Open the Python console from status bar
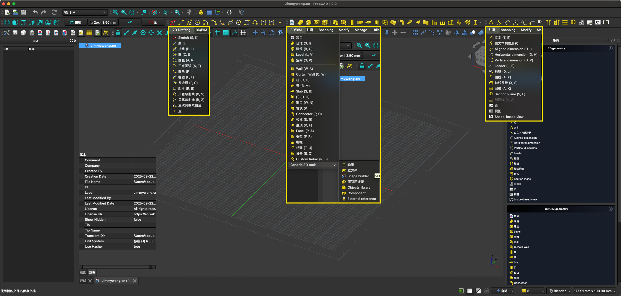 pyautogui.click(x=461, y=291)
